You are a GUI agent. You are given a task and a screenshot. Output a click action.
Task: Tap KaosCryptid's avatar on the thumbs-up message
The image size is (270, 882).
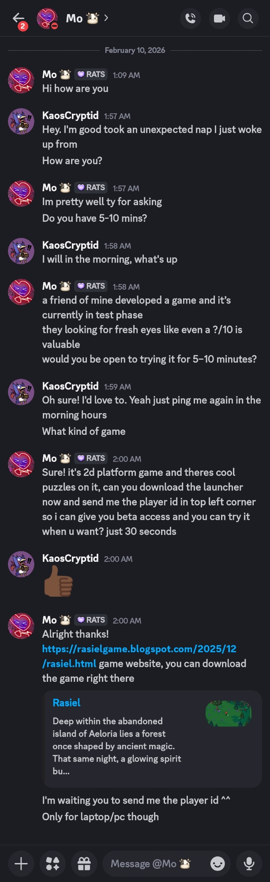21,564
